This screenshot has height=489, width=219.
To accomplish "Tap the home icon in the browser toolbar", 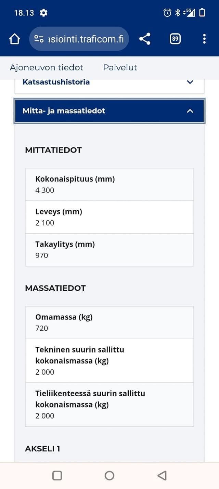I will tap(14, 39).
